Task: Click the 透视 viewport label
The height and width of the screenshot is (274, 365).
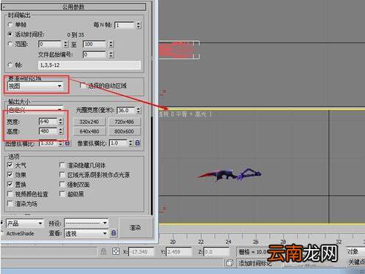Action: pos(163,114)
